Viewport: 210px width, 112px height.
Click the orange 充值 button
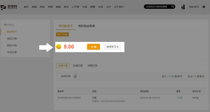point(94,47)
